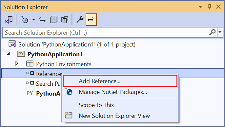Click Sync with Active Document arrows icon
Viewport: 225px width, 127px height.
coord(42,20)
